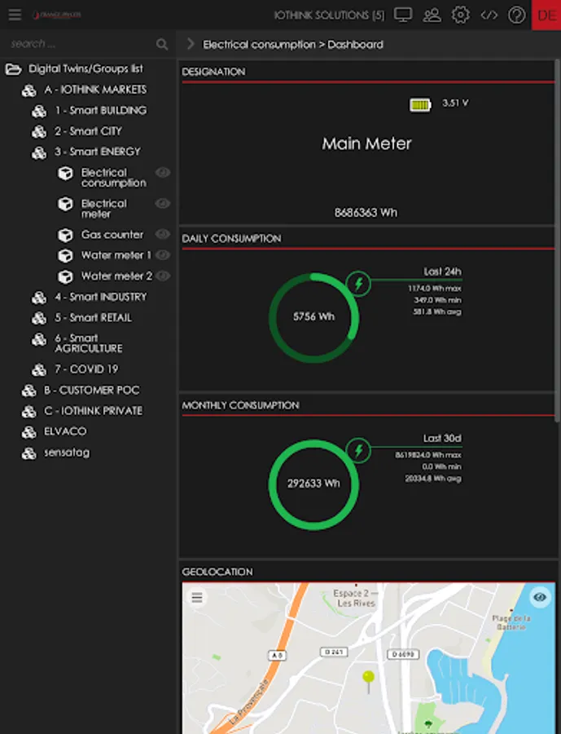Screen dimensions: 561x734
Task: Select Electrical consumption device
Action: [x=114, y=178]
